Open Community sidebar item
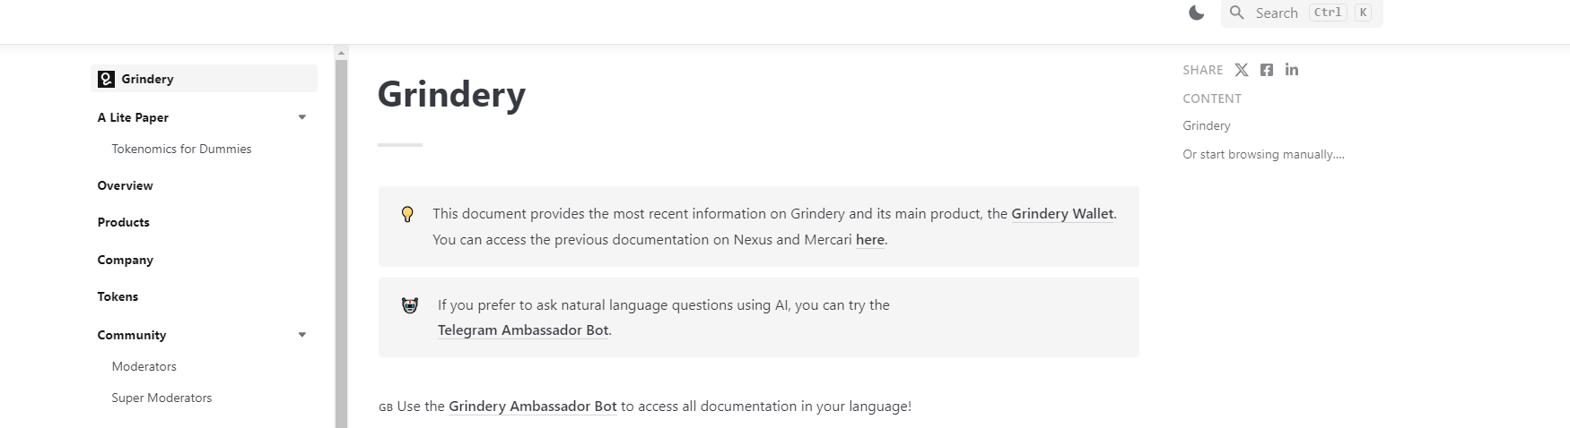 (132, 335)
